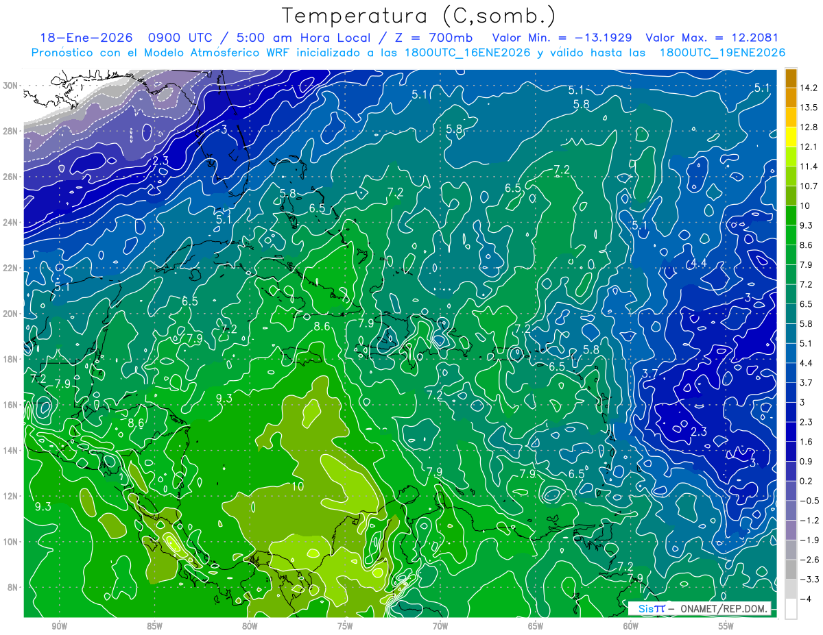823x635 pixels.
Task: Click the '10N' latitude axis label
Action: (11, 542)
